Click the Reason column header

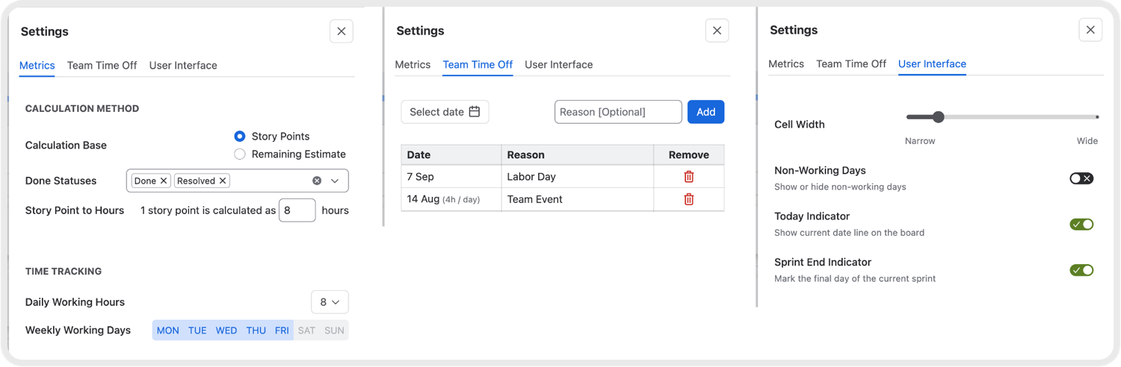578,155
